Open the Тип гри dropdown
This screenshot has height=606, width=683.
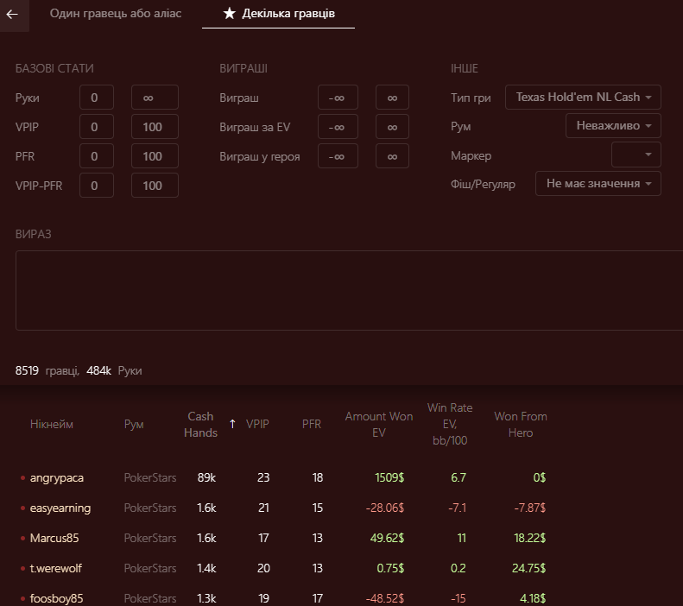583,97
